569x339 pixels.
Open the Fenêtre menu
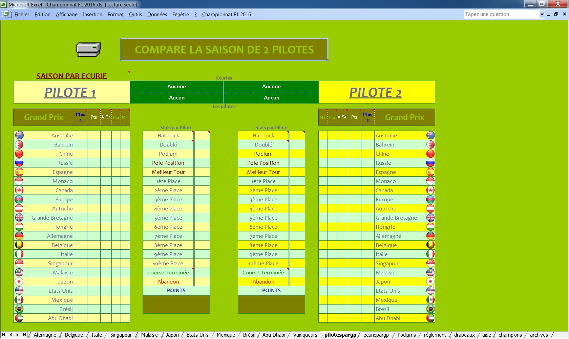click(x=181, y=15)
